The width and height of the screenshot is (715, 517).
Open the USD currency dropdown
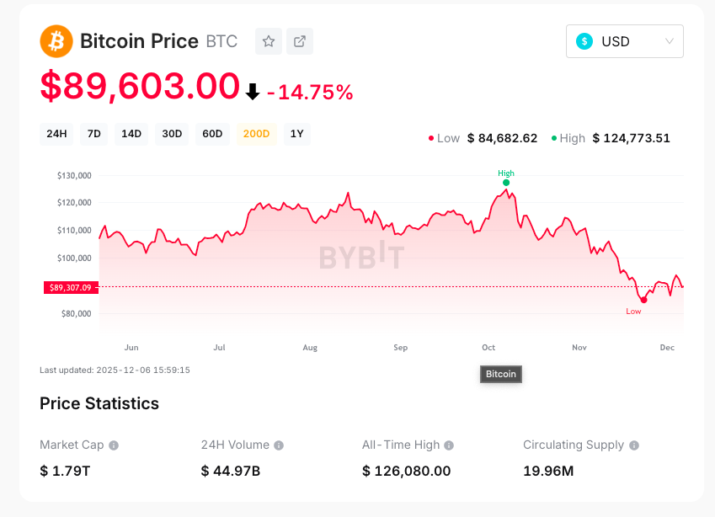(x=624, y=41)
